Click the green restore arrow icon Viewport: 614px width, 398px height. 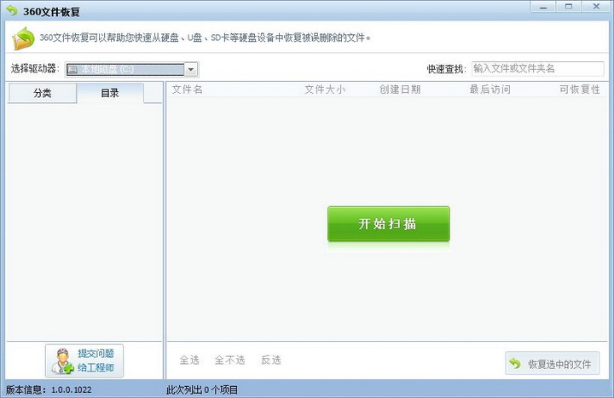(515, 364)
